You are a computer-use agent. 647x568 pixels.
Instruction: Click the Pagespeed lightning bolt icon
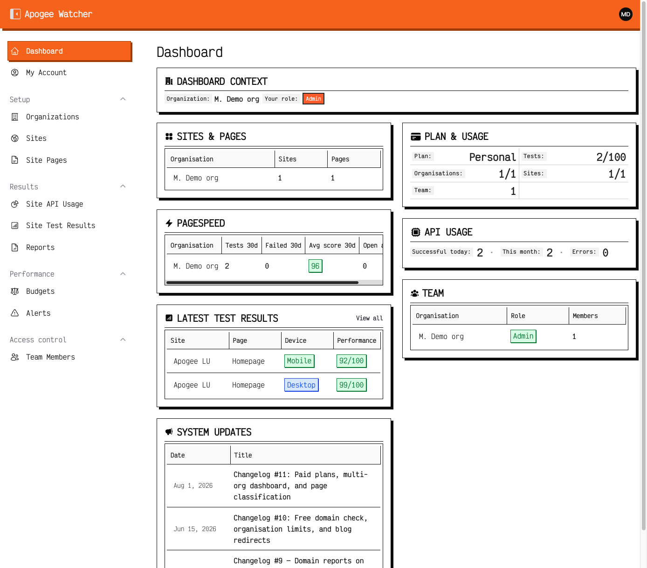169,223
